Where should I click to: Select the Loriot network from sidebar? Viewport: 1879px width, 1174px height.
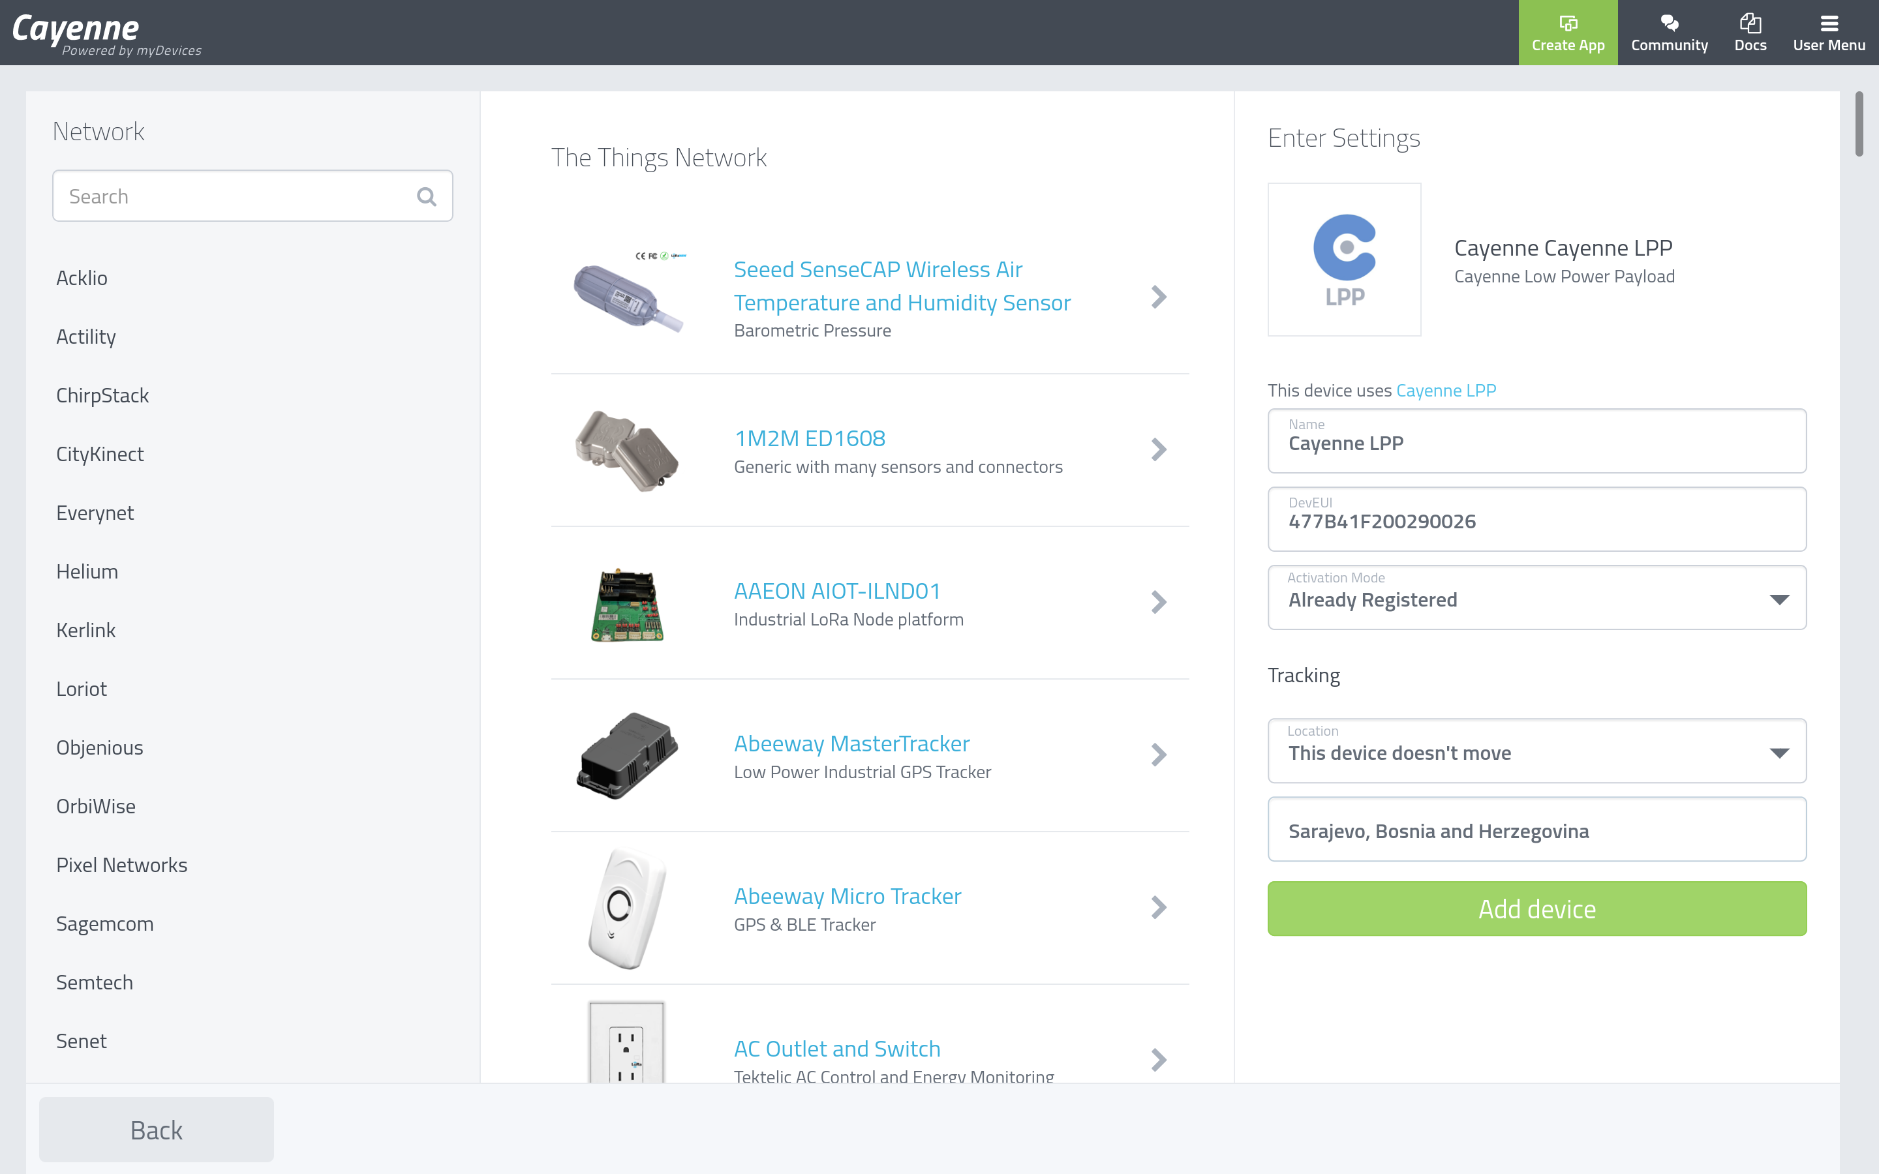click(x=81, y=689)
